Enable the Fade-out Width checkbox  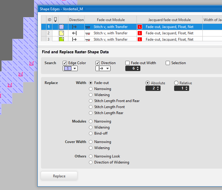tap(127, 63)
